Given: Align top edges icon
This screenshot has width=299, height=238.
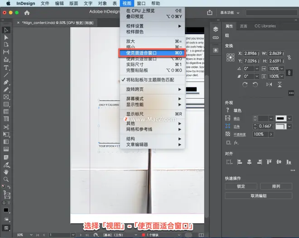Looking at the screenshot, I should pyautogui.click(x=269, y=162).
